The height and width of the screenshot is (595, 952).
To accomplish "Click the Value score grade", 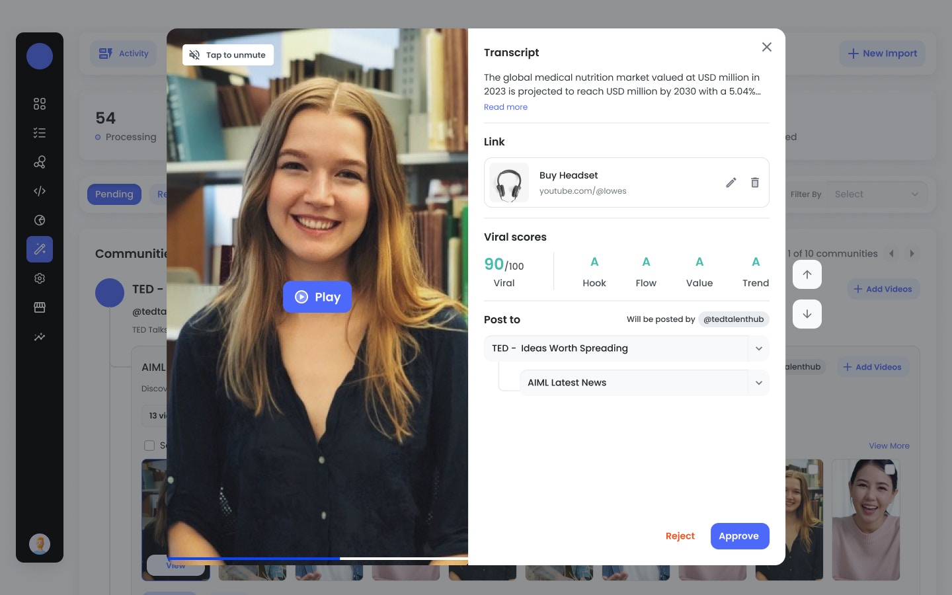I will [x=699, y=262].
